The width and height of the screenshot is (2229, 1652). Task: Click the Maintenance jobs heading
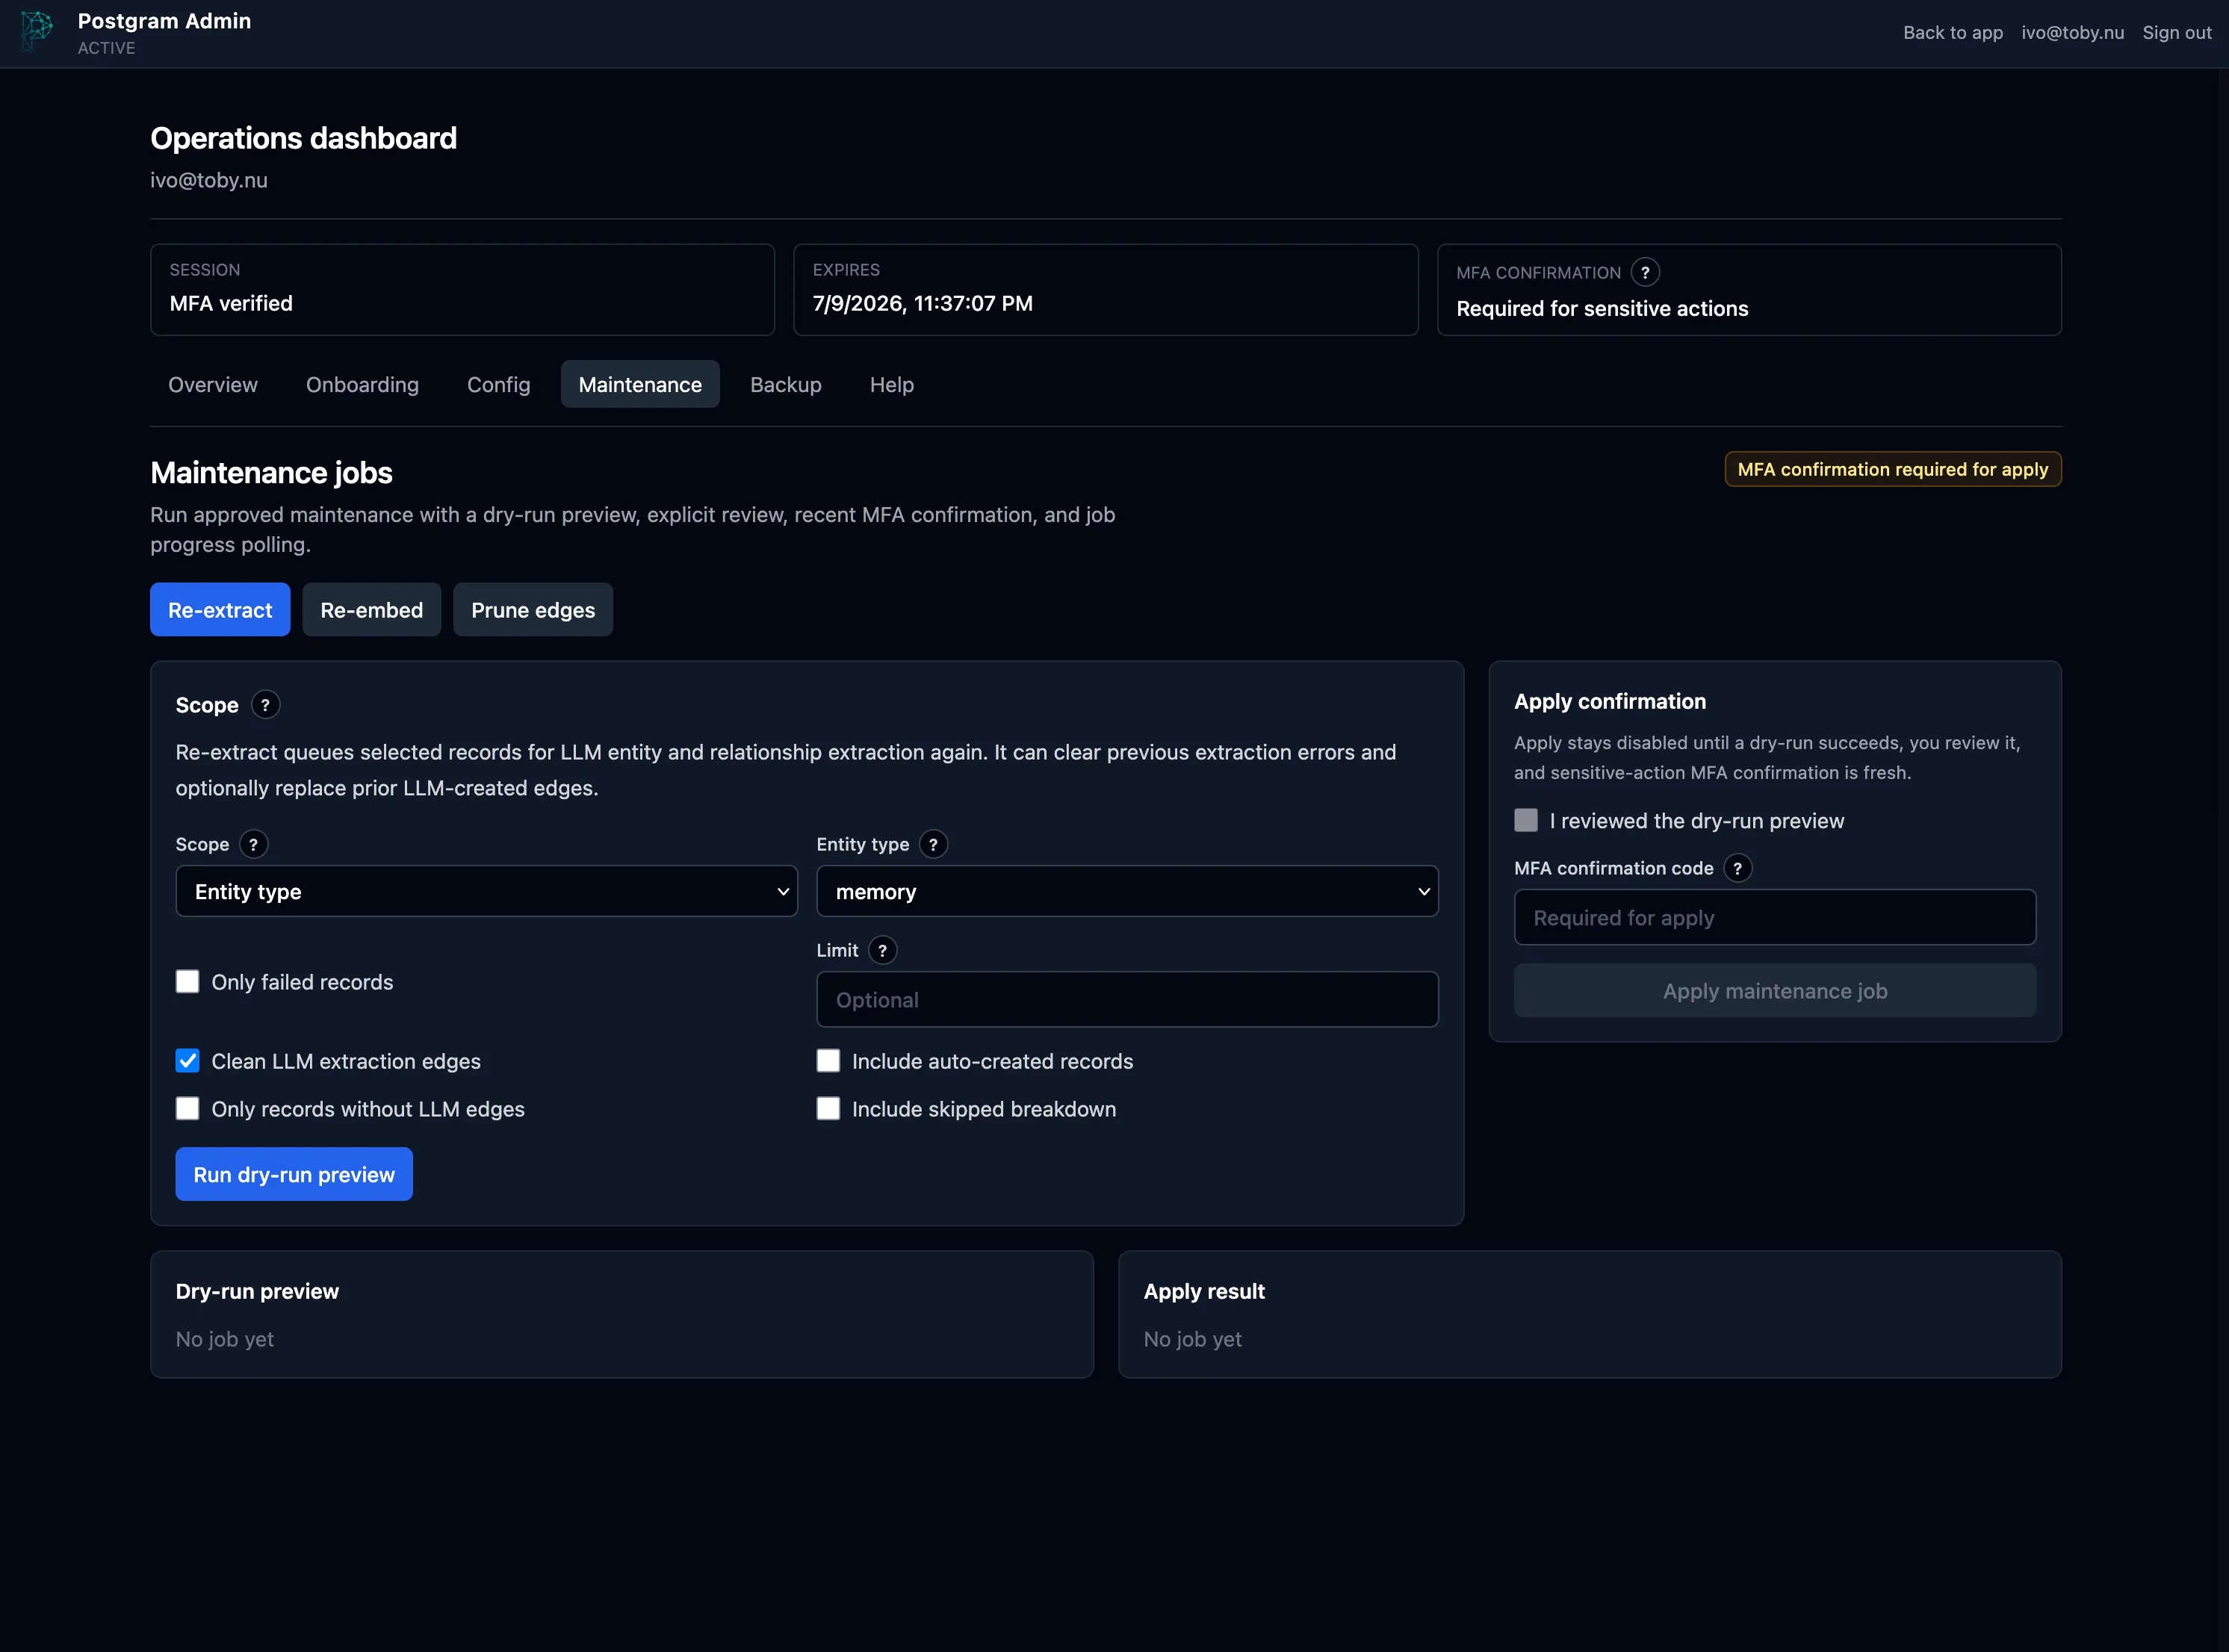coord(271,473)
